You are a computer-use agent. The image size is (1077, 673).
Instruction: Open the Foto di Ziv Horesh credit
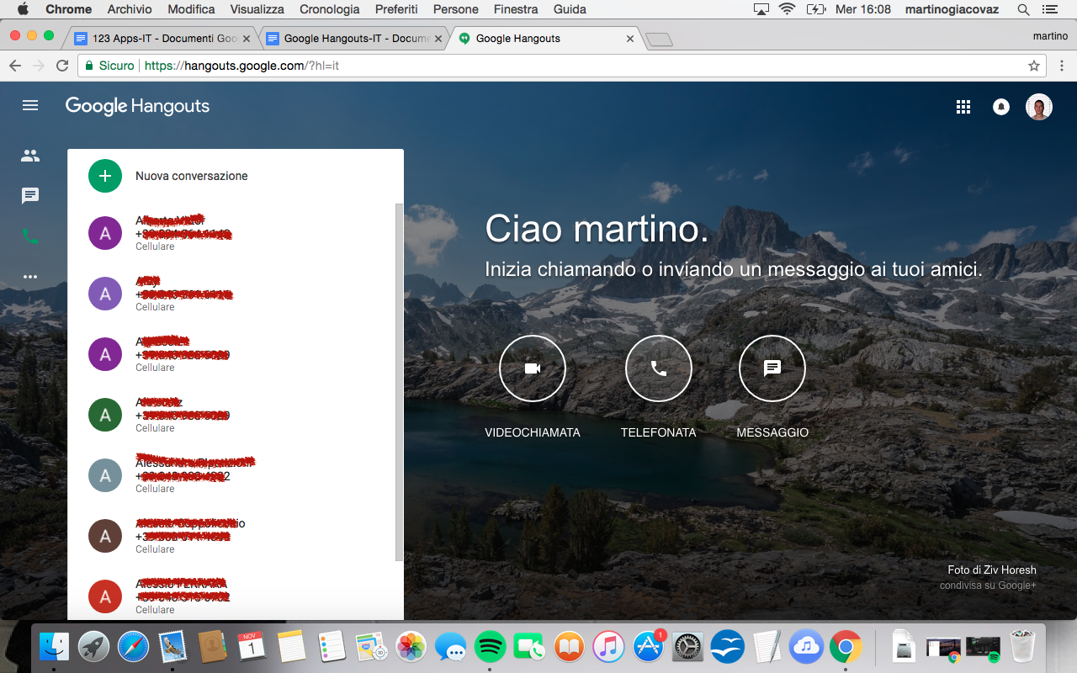coord(992,570)
